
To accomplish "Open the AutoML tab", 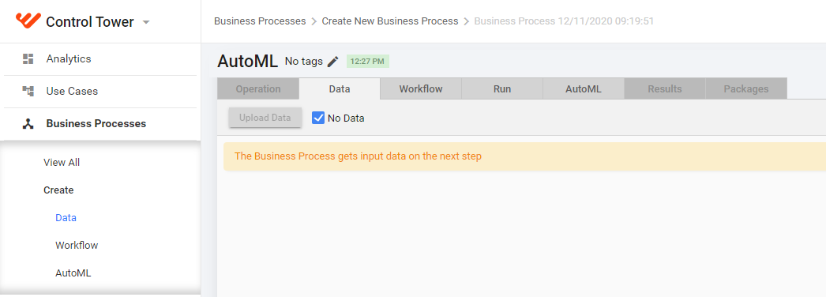I will coord(583,89).
